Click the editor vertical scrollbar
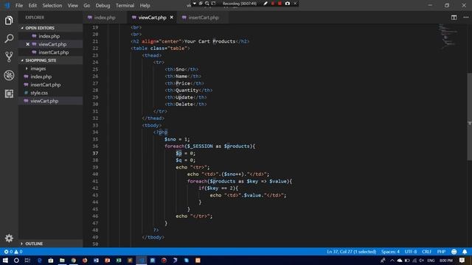472x265 pixels. tap(469, 118)
